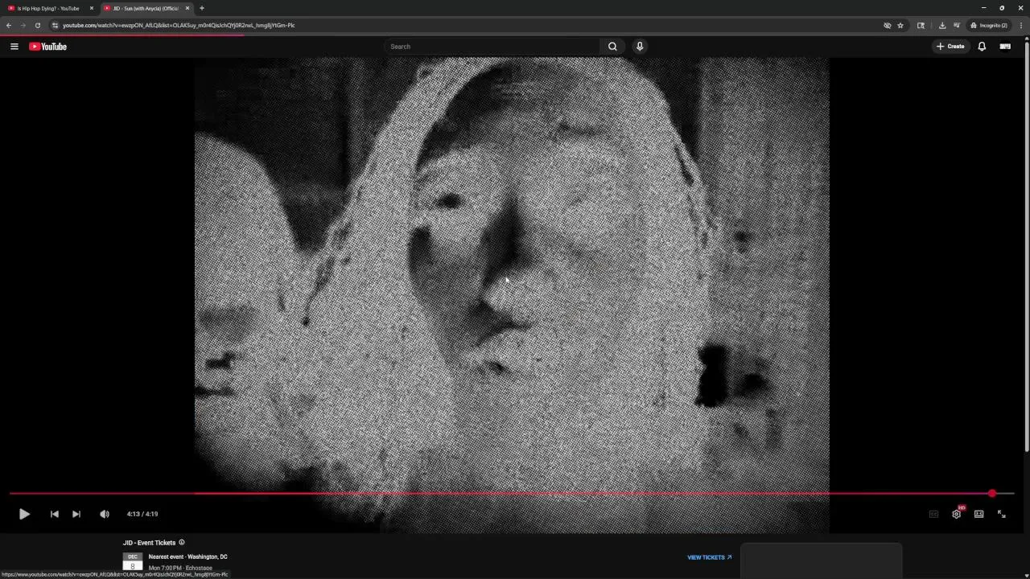
Task: Bookmark this page with the star icon
Action: 900,25
